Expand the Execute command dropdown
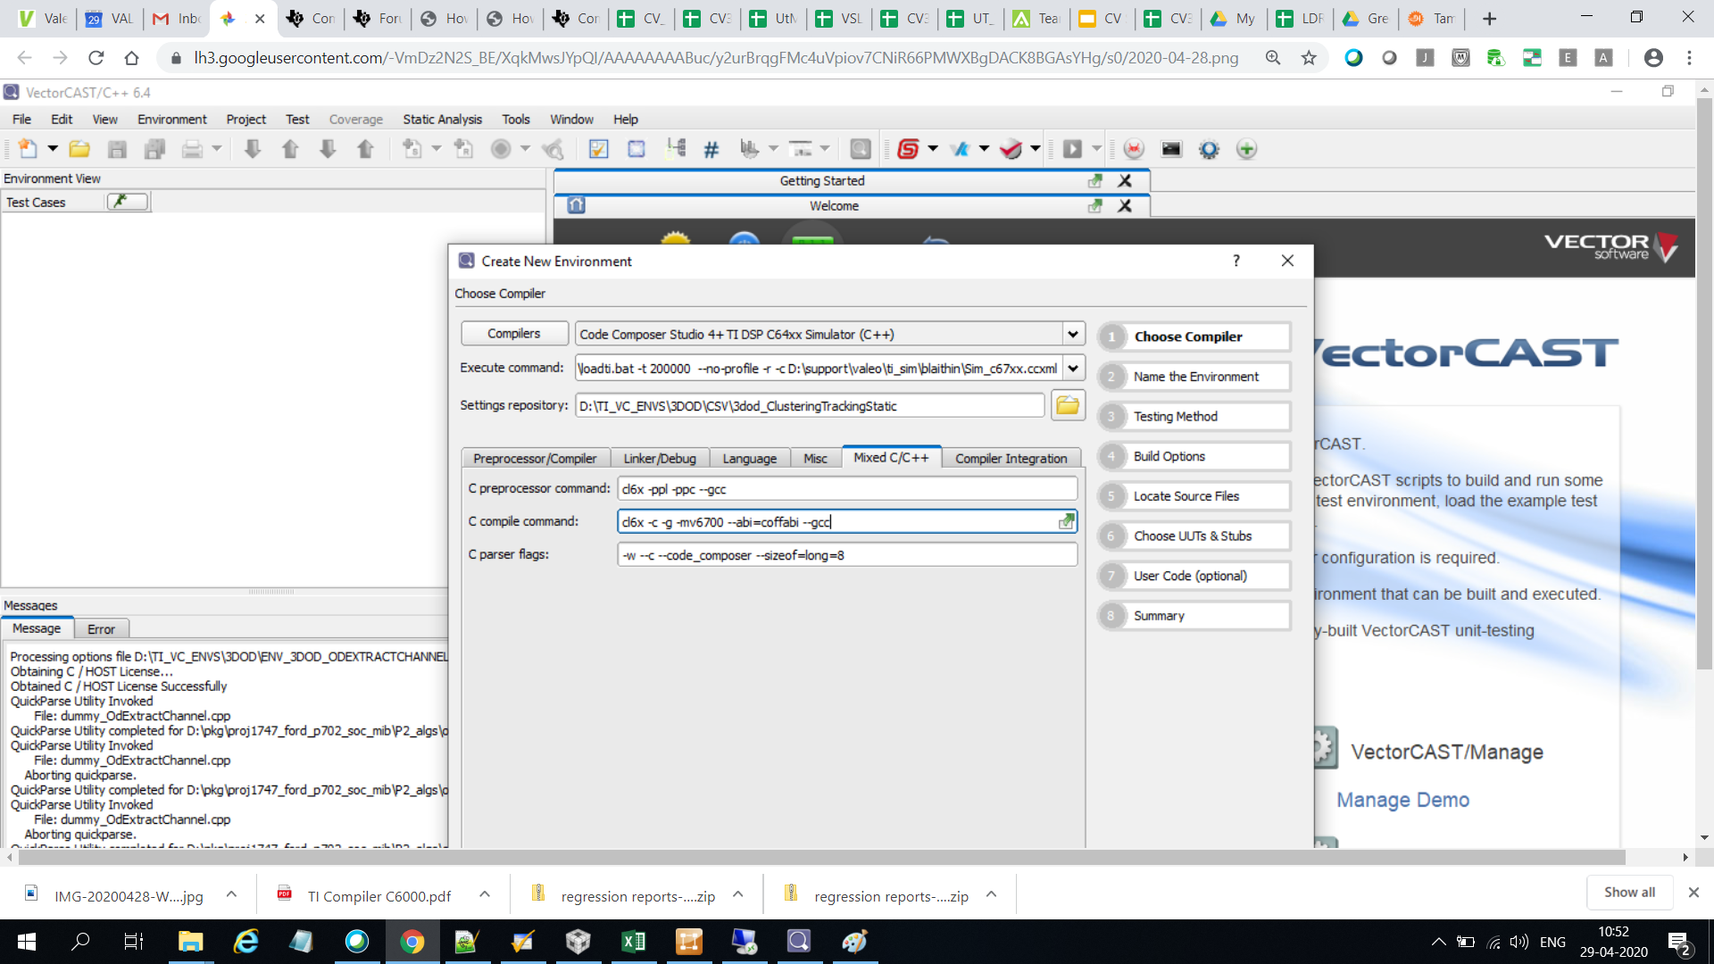This screenshot has width=1714, height=964. (x=1073, y=368)
